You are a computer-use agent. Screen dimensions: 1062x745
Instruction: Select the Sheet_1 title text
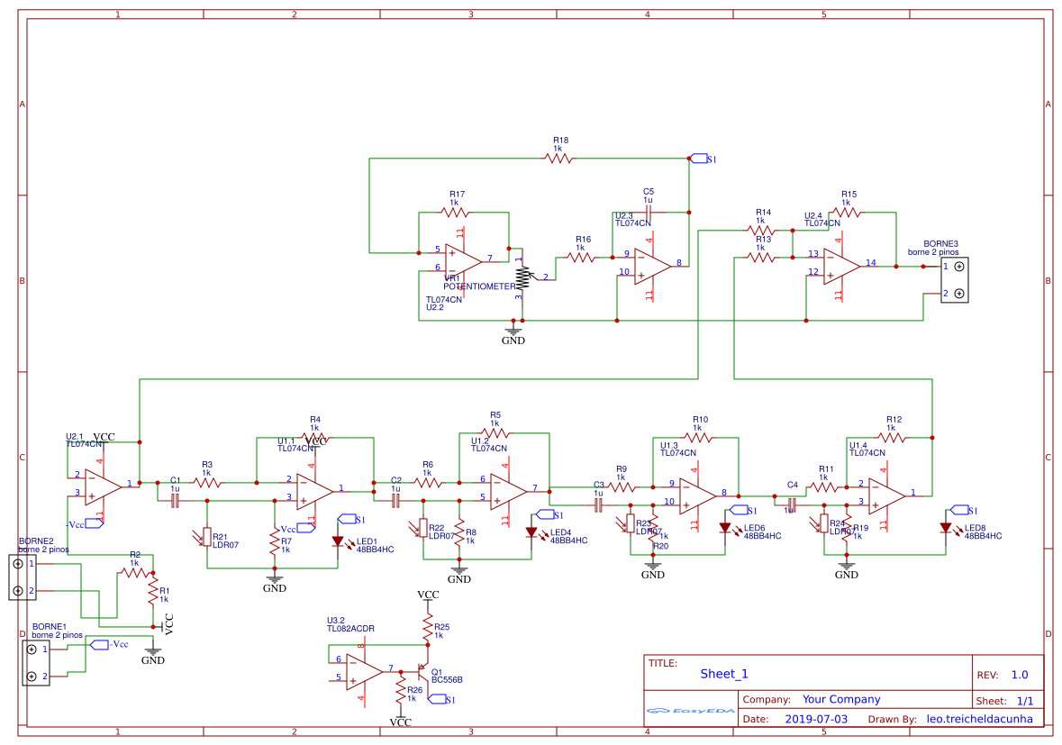pyautogui.click(x=726, y=674)
